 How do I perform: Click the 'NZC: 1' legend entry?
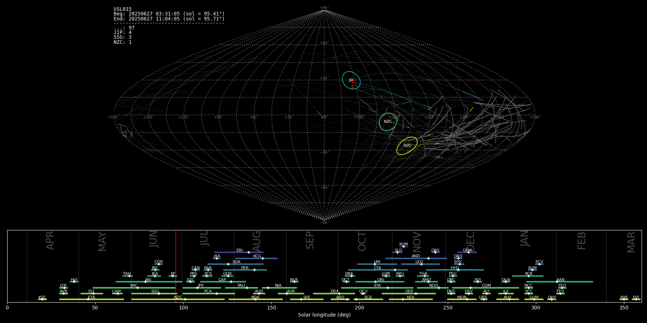pyautogui.click(x=123, y=42)
